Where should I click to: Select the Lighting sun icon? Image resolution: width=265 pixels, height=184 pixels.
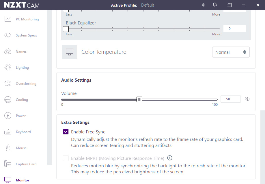coord(8,68)
